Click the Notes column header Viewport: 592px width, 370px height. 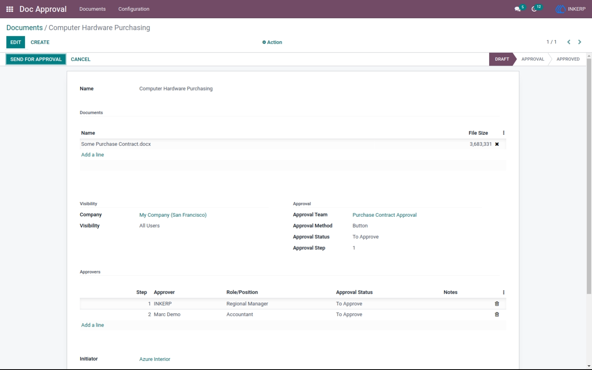[x=450, y=292]
